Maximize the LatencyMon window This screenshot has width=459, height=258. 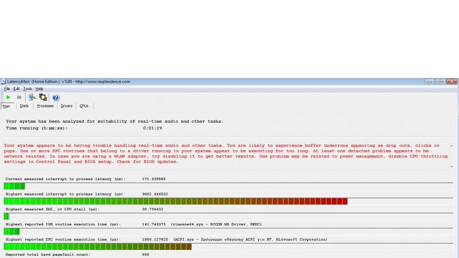(x=441, y=81)
